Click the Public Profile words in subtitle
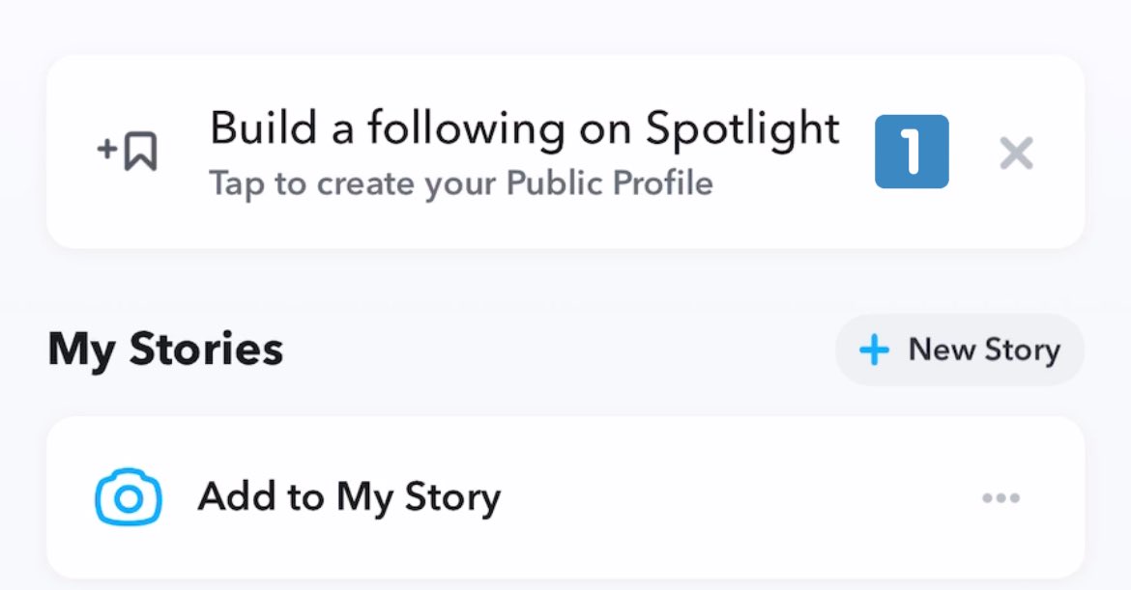Screen dimensions: 1131x590 (x=610, y=183)
